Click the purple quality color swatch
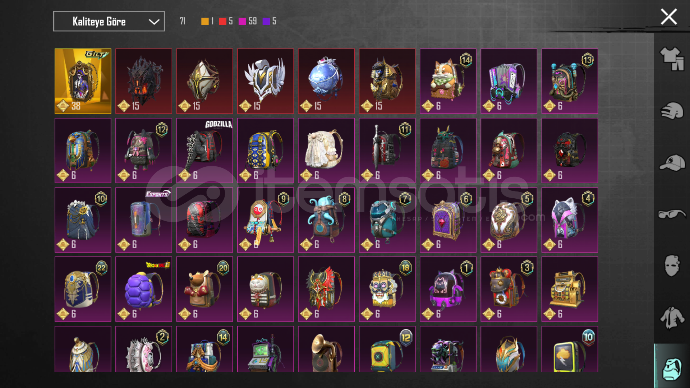 [x=266, y=22]
